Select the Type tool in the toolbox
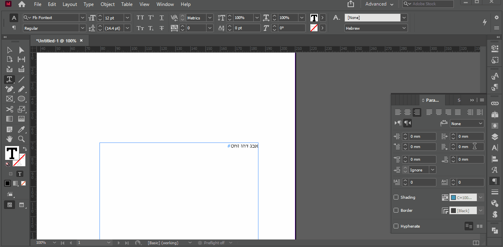Viewport: 503px width, 247px height. (x=10, y=80)
